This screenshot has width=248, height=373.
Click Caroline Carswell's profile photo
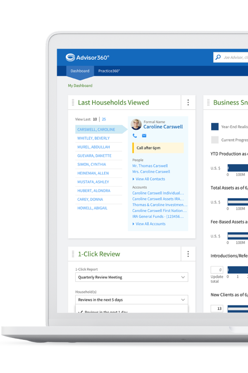click(136, 124)
